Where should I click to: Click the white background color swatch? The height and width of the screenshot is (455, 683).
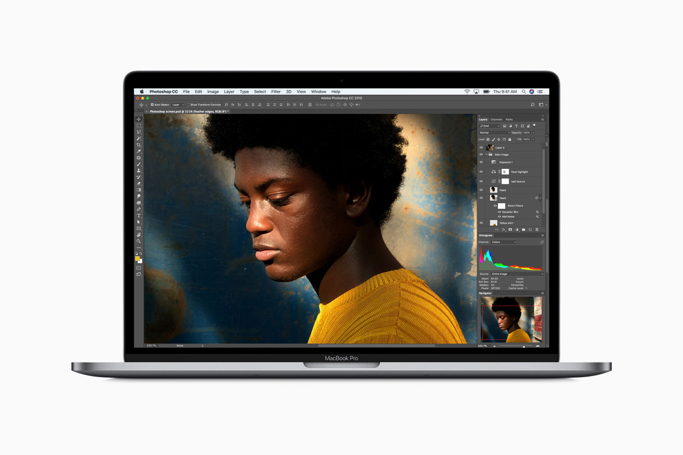141,261
